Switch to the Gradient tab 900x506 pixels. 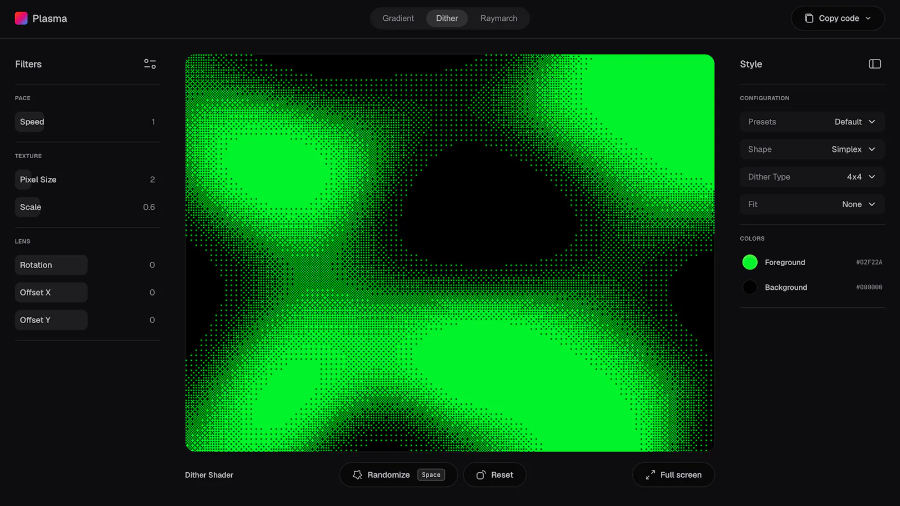[x=398, y=19]
